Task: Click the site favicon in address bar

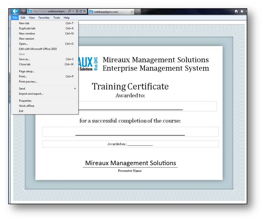Action: click(30, 11)
